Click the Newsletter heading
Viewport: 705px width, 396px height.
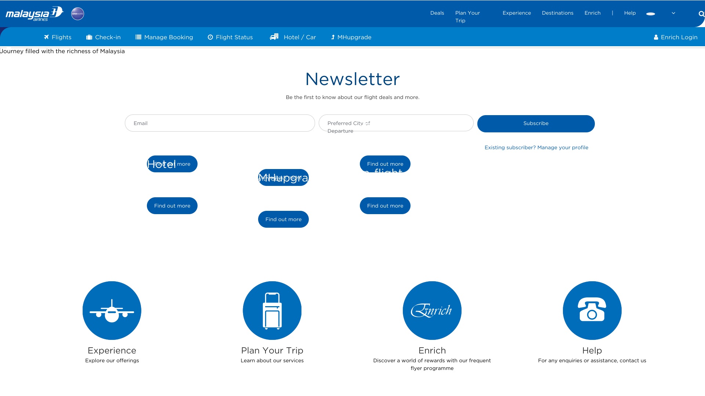click(x=352, y=79)
